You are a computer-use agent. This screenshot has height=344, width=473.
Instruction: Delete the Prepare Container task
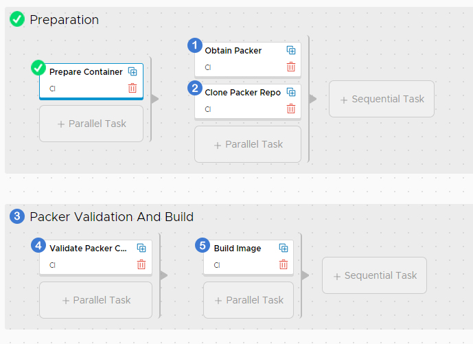click(132, 88)
